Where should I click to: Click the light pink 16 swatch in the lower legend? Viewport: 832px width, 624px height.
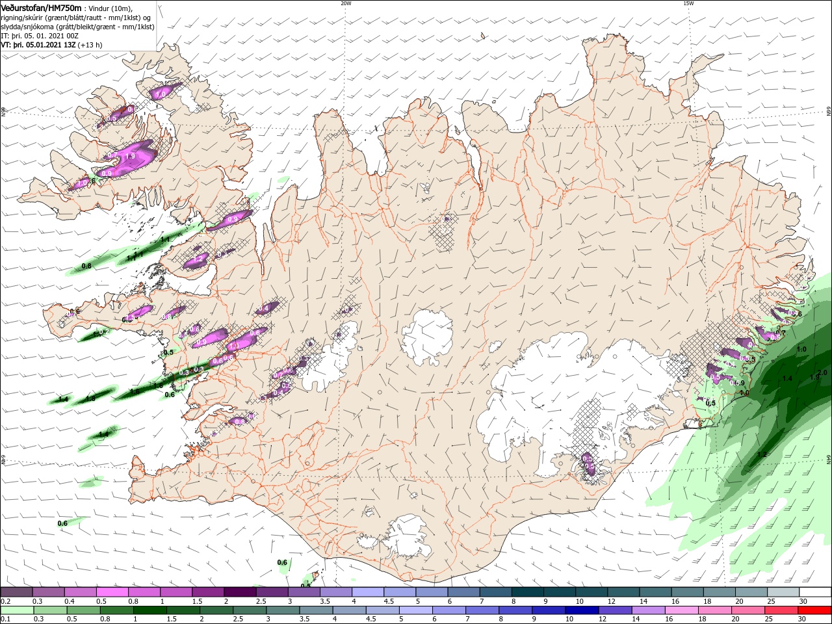pos(682,610)
